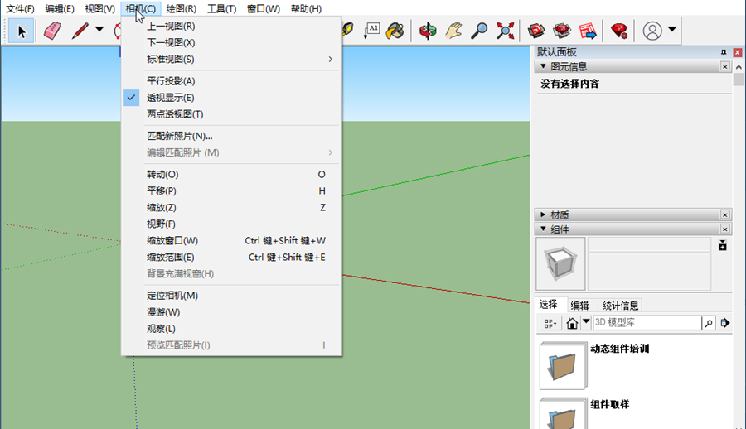Image resolution: width=746 pixels, height=429 pixels.
Task: Choose 匹配新照片(N)... menu item
Action: coord(231,136)
